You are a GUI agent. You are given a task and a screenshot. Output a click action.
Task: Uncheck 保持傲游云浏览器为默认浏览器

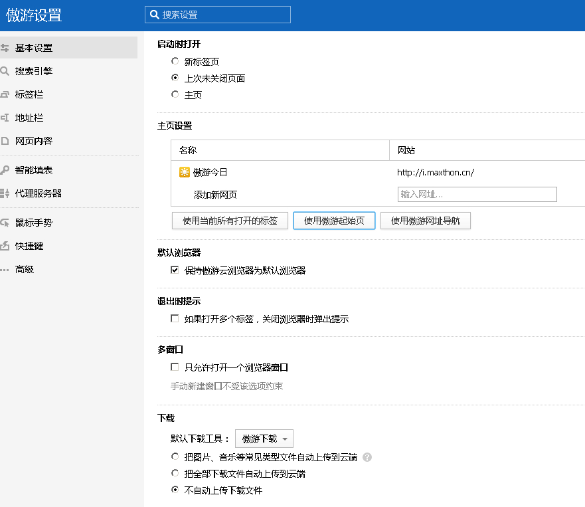pos(175,270)
